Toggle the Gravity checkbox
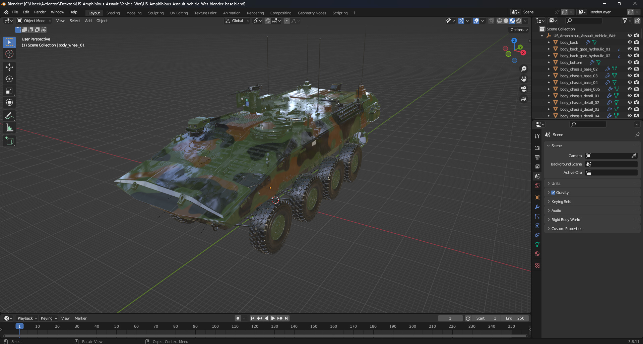Image resolution: width=643 pixels, height=344 pixels. [553, 193]
